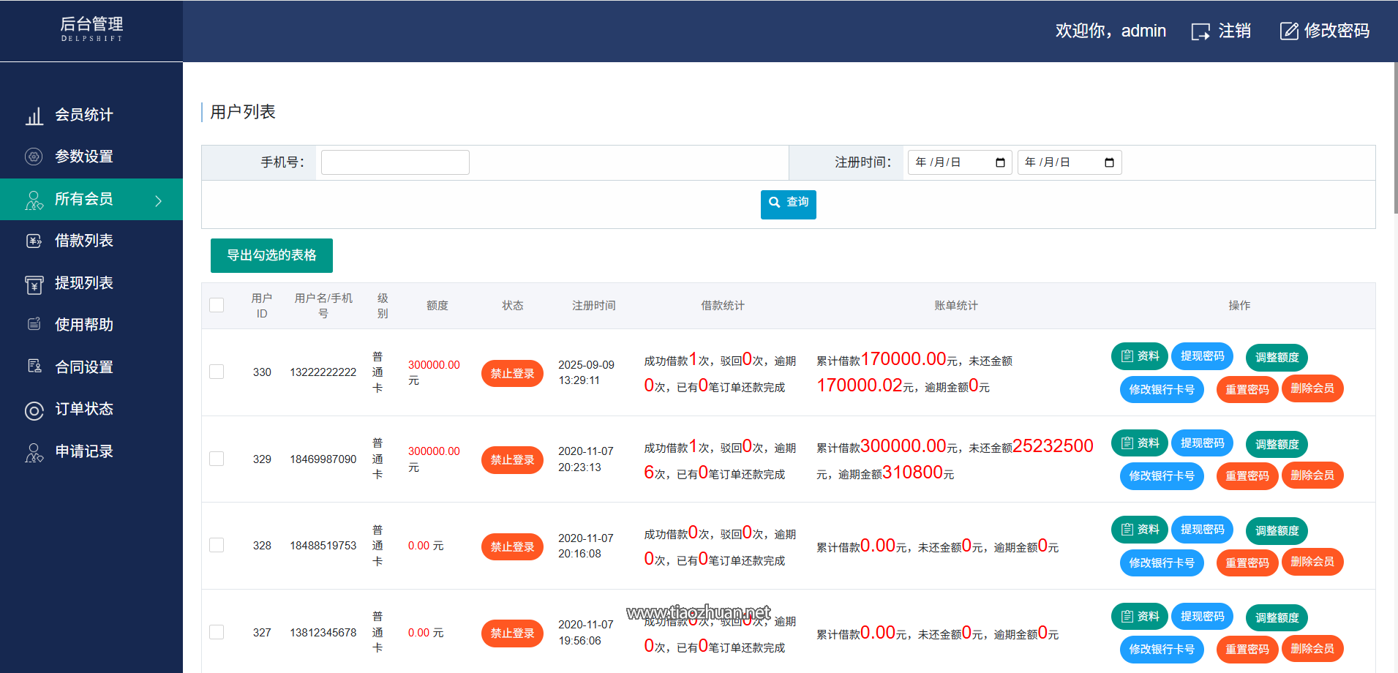Click the 注销 logout icon

(1200, 31)
